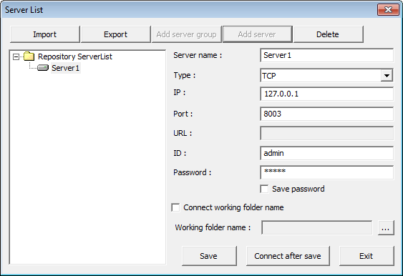Click the Password input field

point(326,172)
